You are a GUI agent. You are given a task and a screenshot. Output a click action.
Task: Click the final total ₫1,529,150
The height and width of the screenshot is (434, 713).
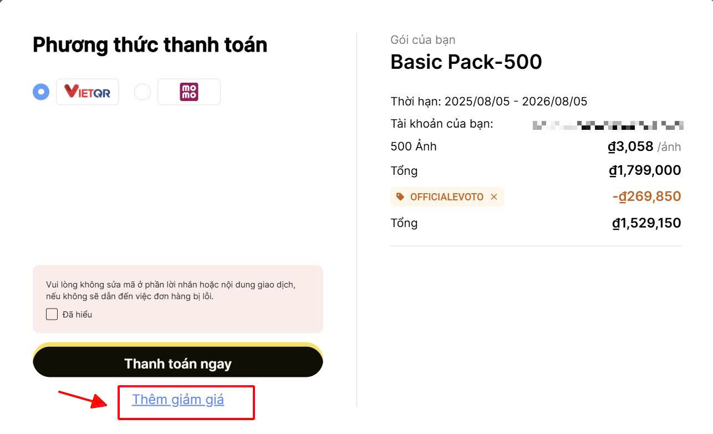[646, 223]
